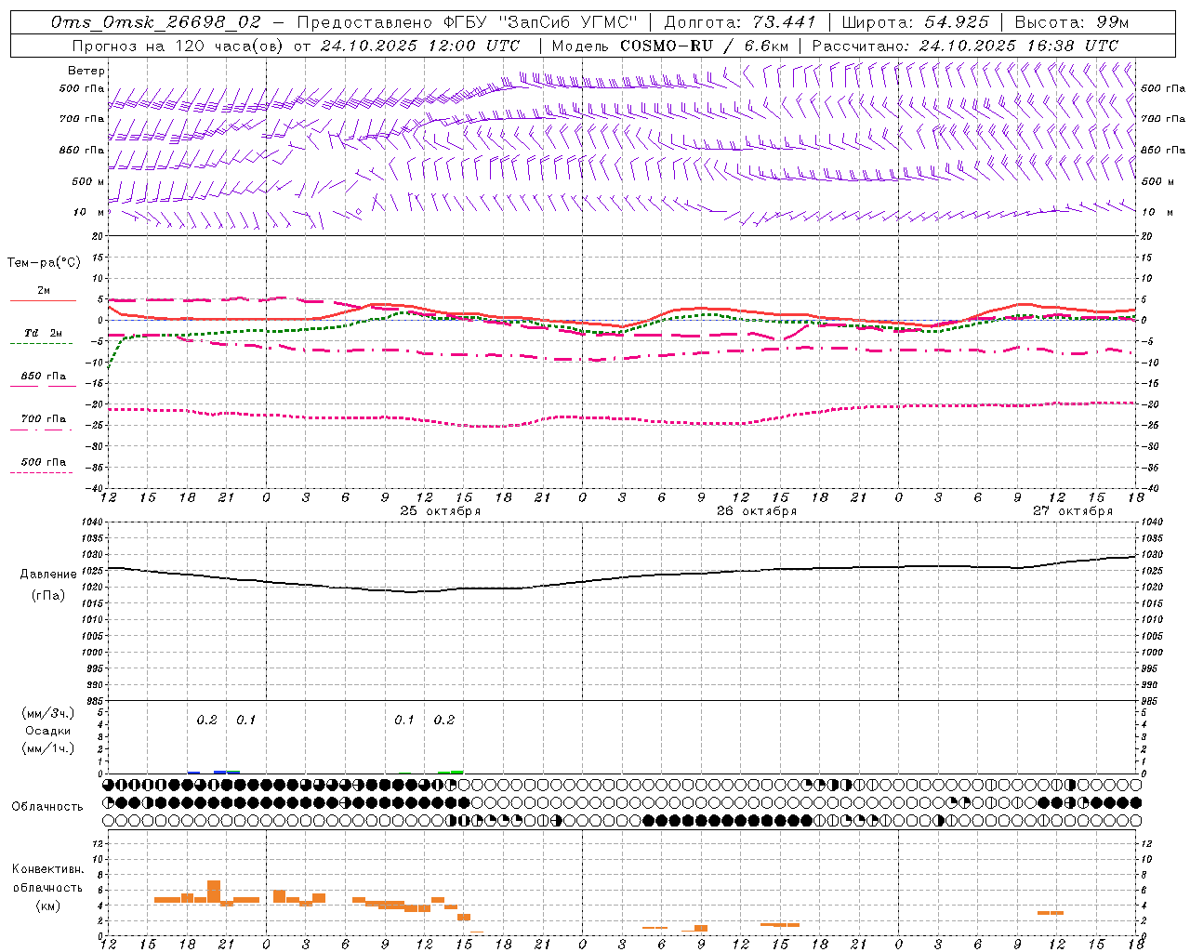Click the 'Модель COSMO-RU / 6.6км' label
The height and width of the screenshot is (952, 1190).
coord(669,46)
